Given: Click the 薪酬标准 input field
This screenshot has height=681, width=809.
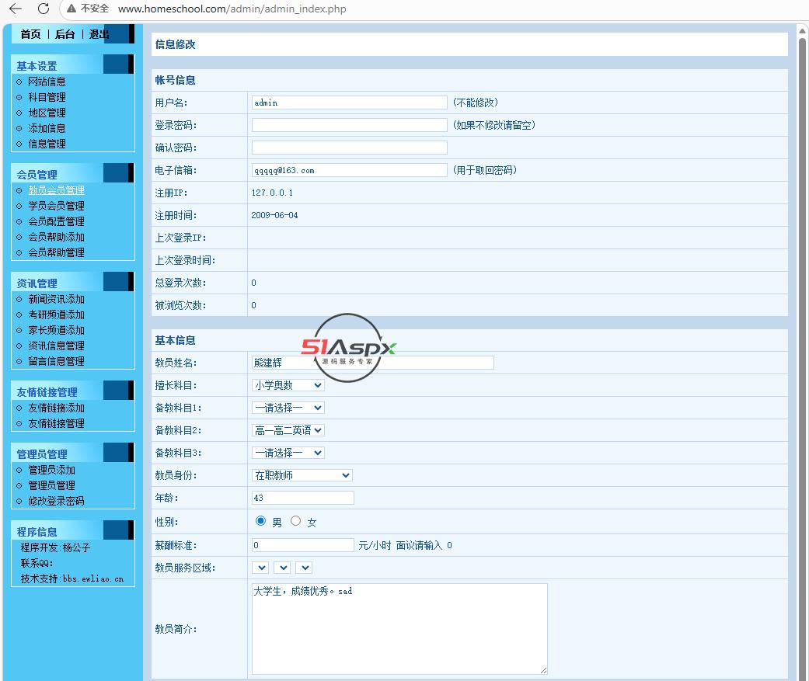Looking at the screenshot, I should click(x=303, y=545).
